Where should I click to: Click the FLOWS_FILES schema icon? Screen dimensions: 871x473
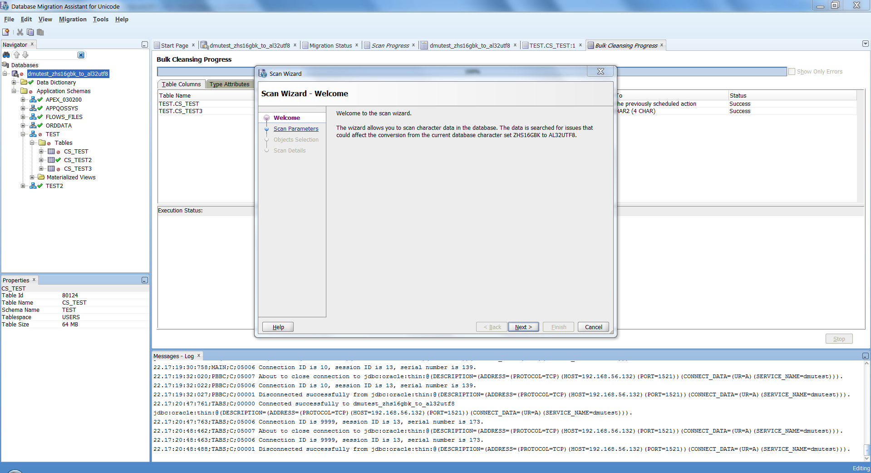33,117
